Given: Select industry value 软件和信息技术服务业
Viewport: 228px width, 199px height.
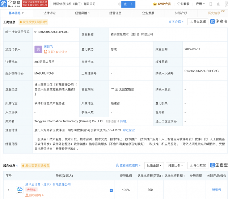Looking at the screenshot, I should coord(50,103).
